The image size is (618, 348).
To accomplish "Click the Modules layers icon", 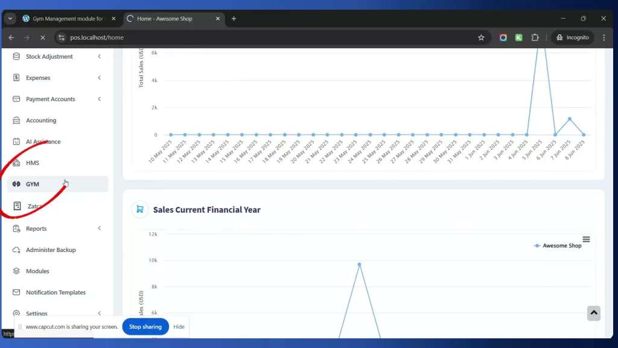I will pos(16,271).
